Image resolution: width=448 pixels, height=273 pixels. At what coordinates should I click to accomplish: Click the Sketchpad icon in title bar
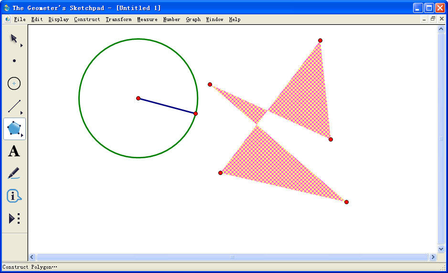pos(7,8)
